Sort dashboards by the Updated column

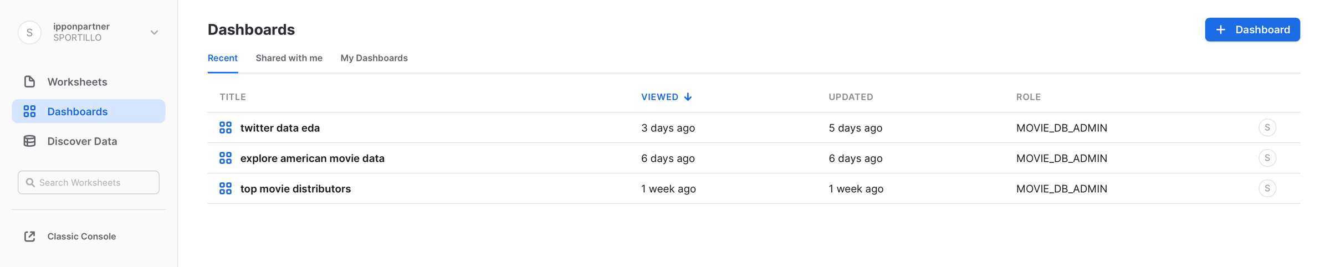850,97
